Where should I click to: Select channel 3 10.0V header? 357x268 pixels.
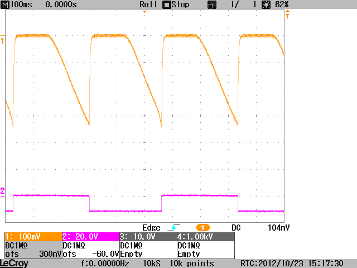[x=148, y=237]
